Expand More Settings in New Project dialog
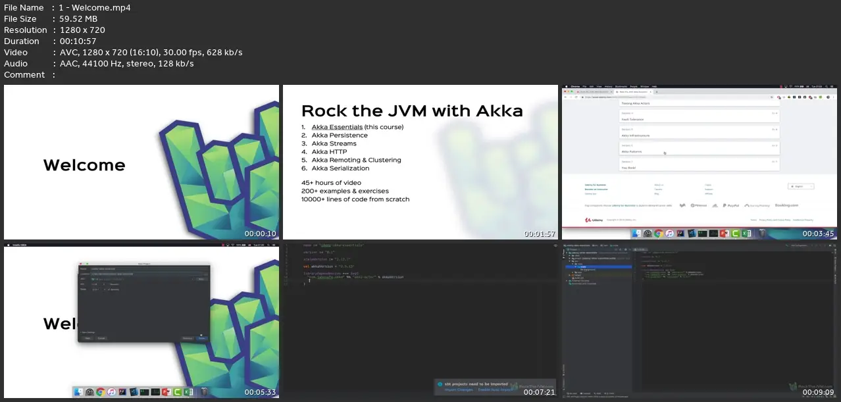Screen dimensions: 841x402 click(88, 332)
